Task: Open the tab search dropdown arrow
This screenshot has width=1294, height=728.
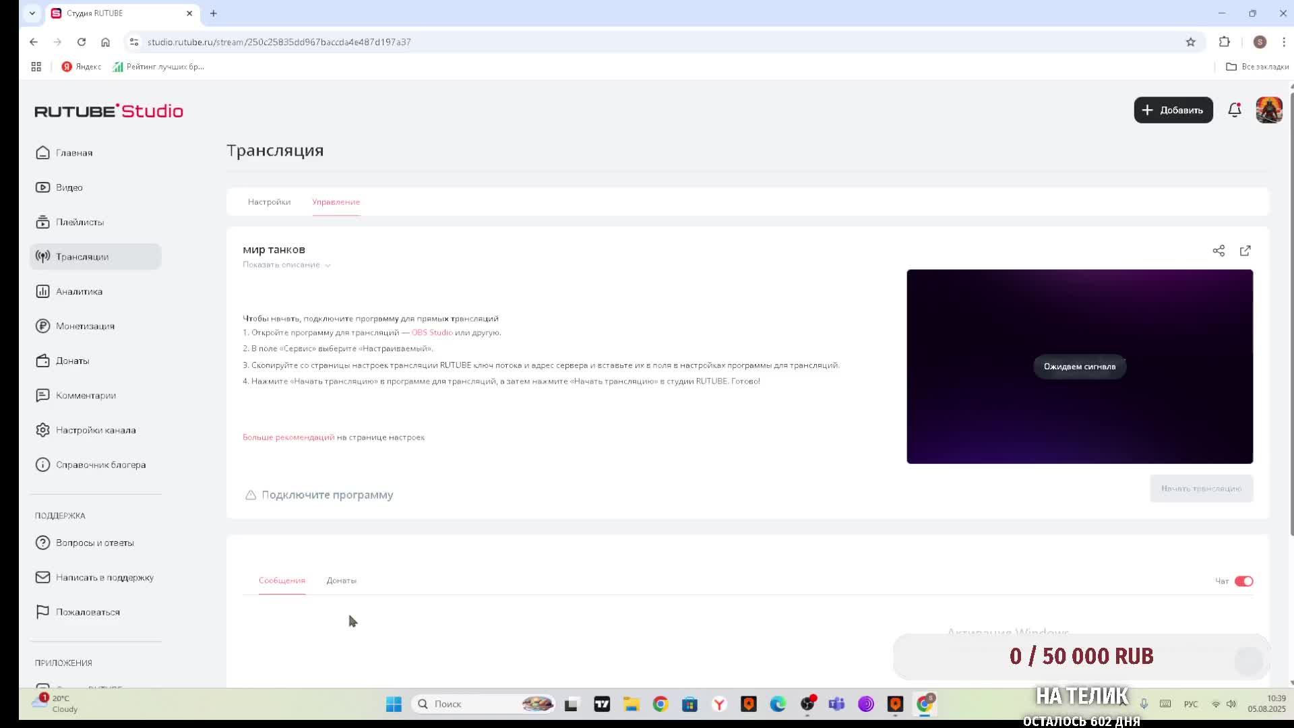Action: pyautogui.click(x=32, y=13)
